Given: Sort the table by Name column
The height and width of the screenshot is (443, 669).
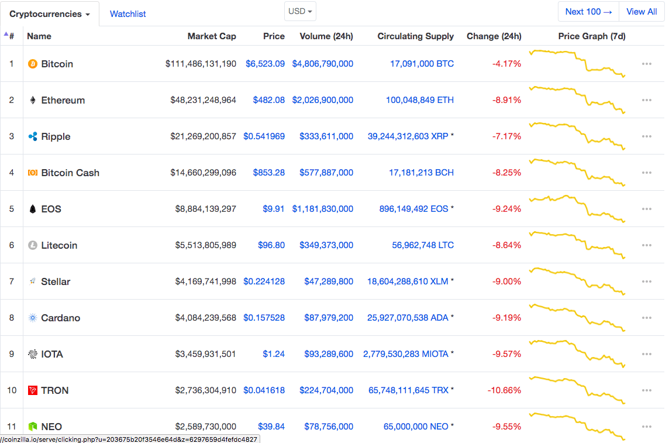Looking at the screenshot, I should point(39,36).
